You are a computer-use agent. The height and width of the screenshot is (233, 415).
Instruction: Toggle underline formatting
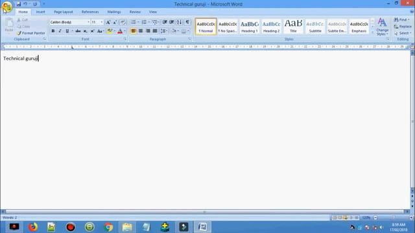click(67, 31)
